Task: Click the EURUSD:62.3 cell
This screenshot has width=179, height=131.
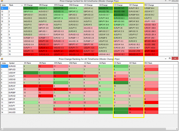Action: (121, 18)
